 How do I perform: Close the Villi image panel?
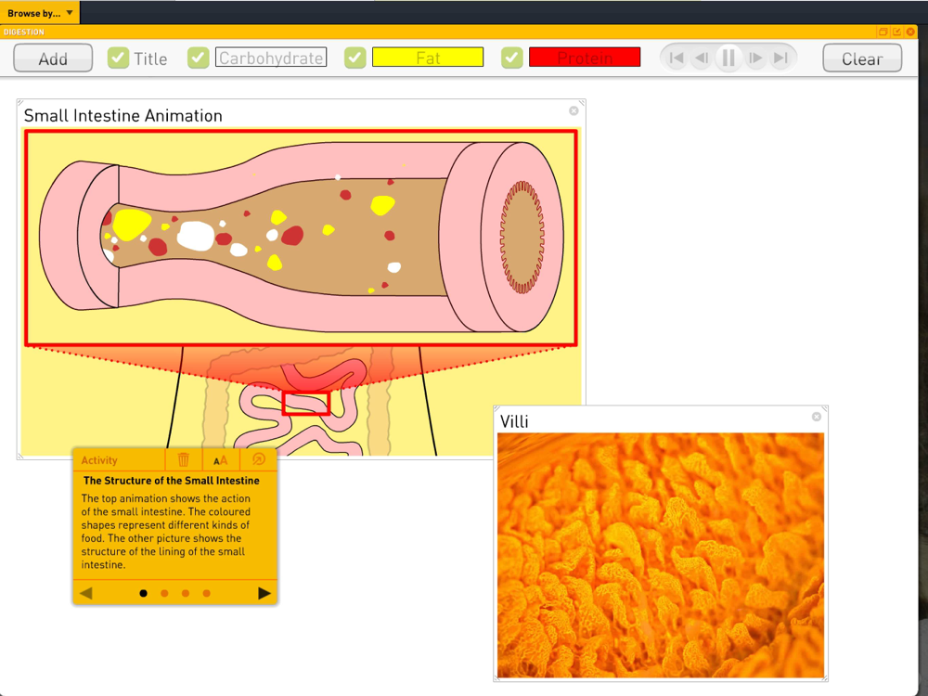[x=816, y=417]
